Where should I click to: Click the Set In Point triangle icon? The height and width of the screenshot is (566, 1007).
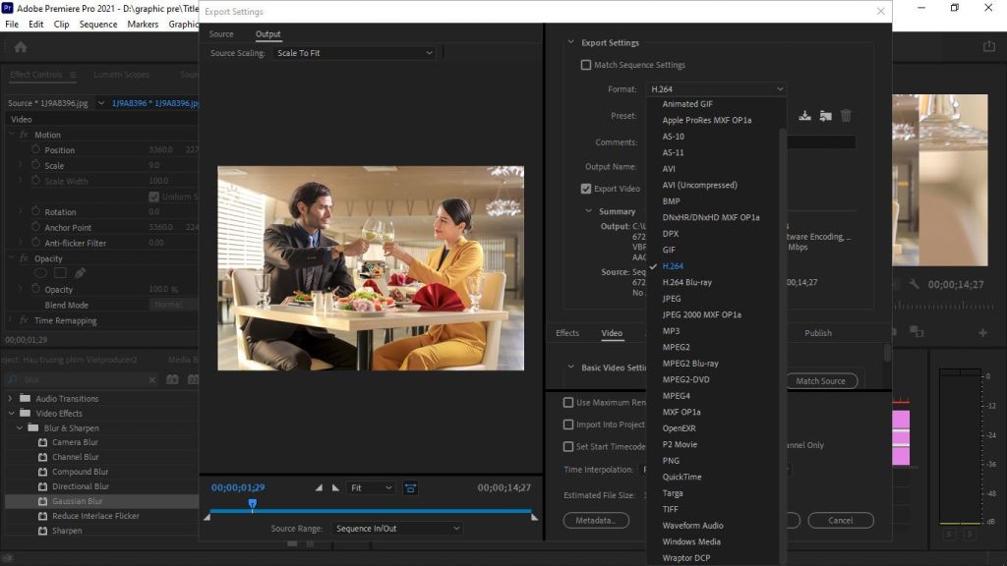319,487
